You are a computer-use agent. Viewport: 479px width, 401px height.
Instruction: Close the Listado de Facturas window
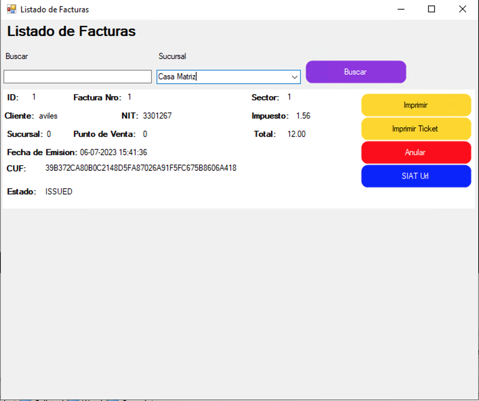(462, 9)
